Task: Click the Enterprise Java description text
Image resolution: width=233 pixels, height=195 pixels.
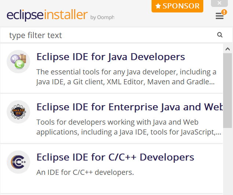Action: point(129,127)
